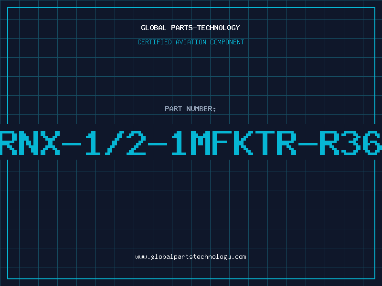The width and height of the screenshot is (382, 286).
Task: Select the RNX-1/2-1MFKTR-R36 part number text
Action: point(191,143)
